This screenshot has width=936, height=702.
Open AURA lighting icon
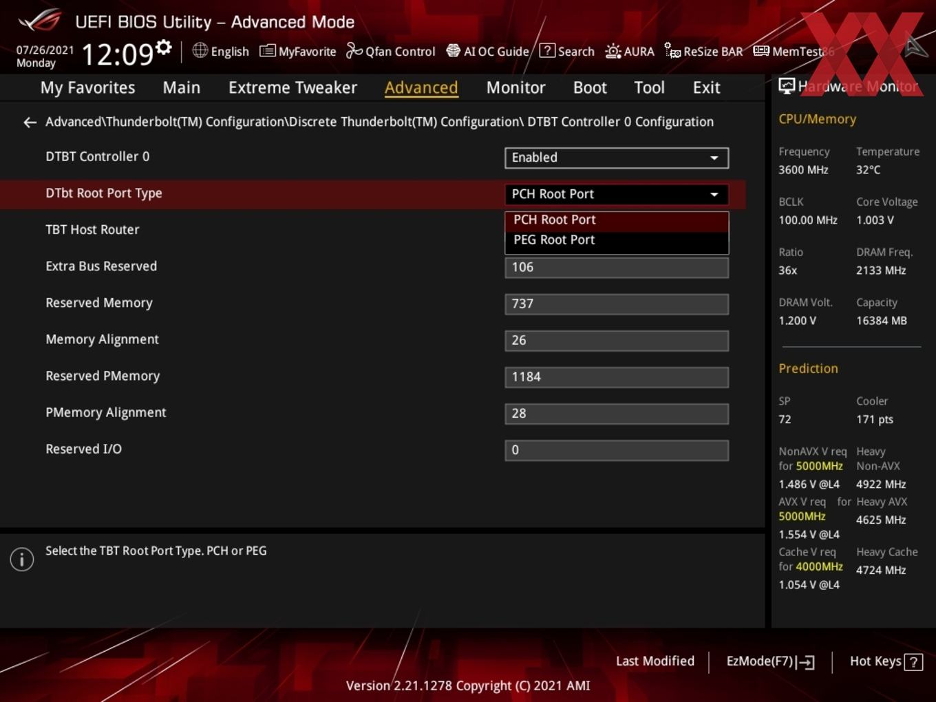(613, 51)
